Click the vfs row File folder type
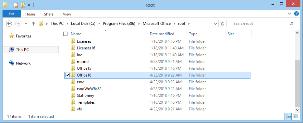The image size is (303, 123). 197,109
